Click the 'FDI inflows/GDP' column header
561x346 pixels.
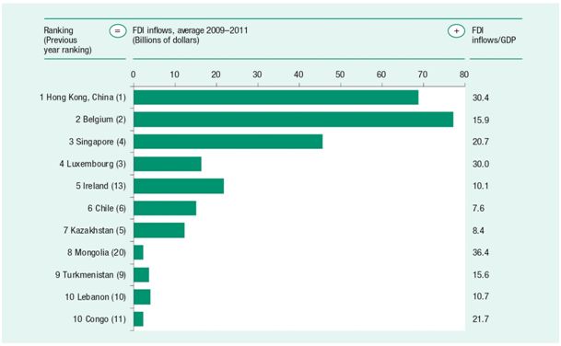[x=494, y=35]
